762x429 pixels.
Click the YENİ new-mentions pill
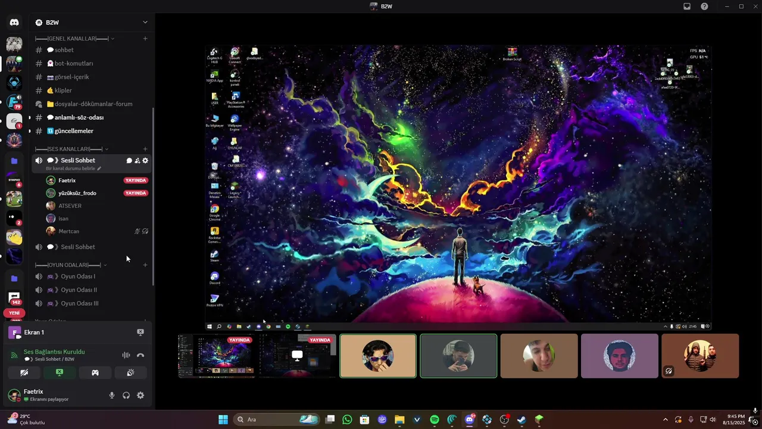(x=14, y=313)
